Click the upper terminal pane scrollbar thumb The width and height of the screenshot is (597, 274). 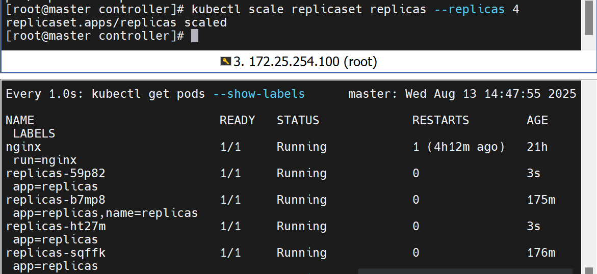pyautogui.click(x=589, y=17)
